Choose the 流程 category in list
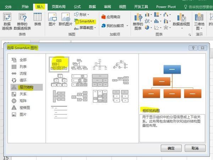213x160 pixels. point(23,73)
